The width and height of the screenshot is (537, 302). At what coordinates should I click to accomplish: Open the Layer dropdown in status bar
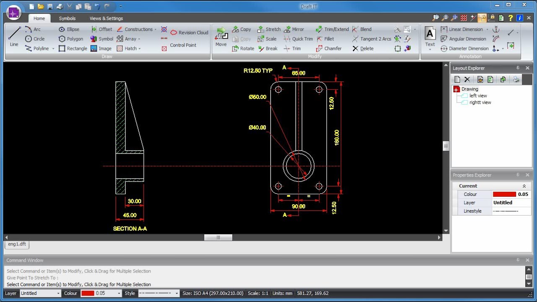click(x=58, y=293)
